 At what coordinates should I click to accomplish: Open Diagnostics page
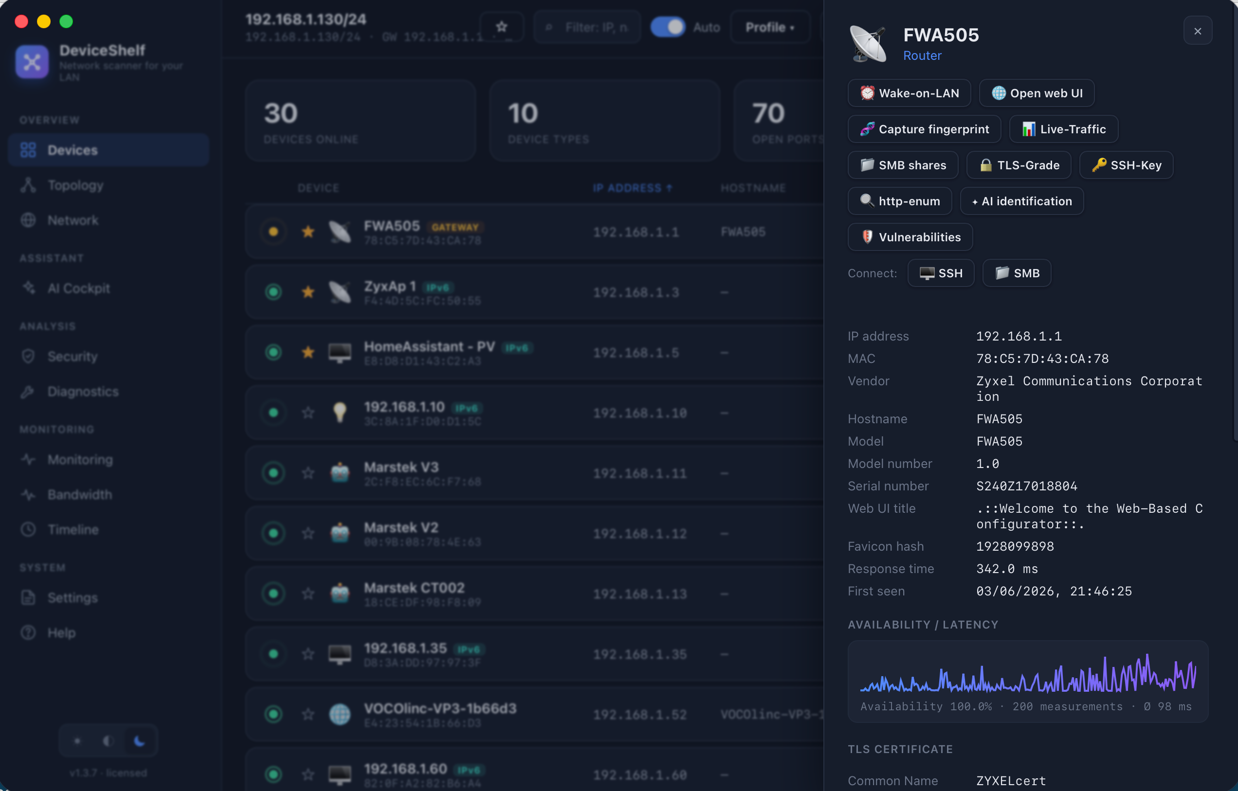click(109, 392)
